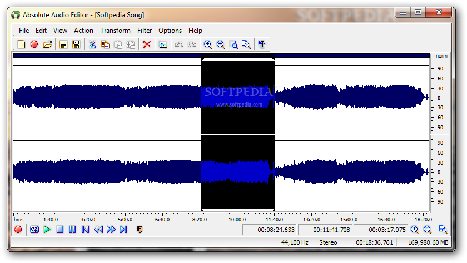Open the Edit menu
This screenshot has width=467, height=263.
(x=41, y=31)
